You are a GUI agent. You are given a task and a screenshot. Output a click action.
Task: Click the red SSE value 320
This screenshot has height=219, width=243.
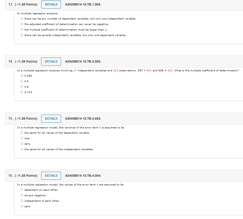point(170,71)
